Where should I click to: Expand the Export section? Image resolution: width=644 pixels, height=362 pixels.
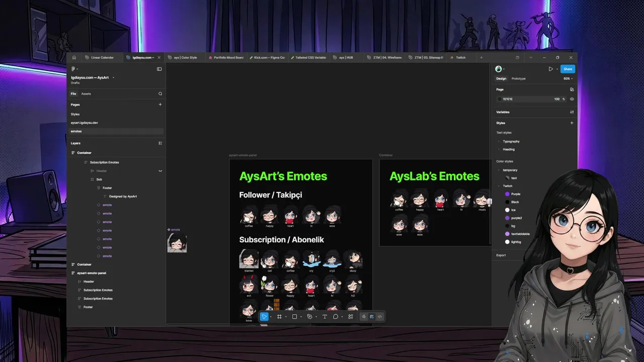tap(501, 255)
